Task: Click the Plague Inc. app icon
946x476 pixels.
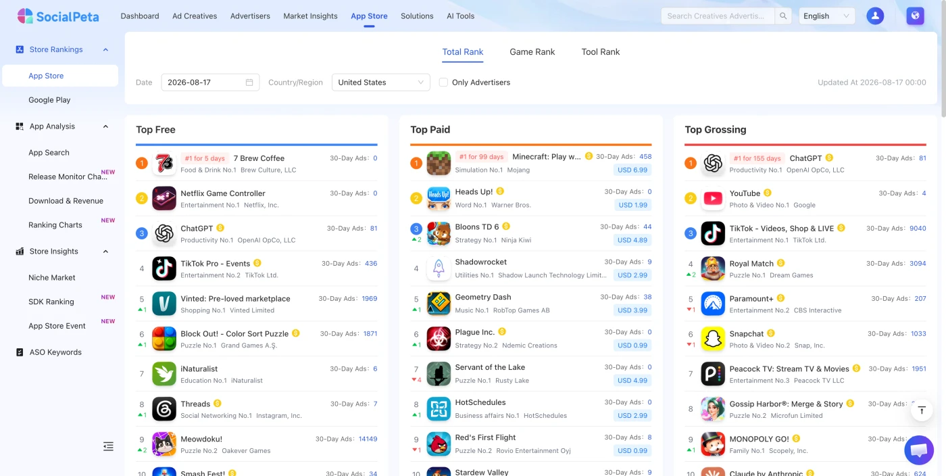Action: pos(439,339)
